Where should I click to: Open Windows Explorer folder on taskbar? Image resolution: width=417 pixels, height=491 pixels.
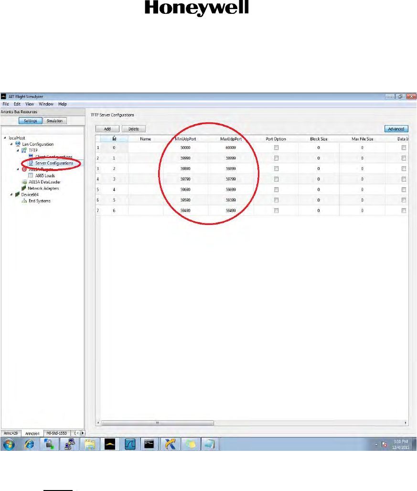[89, 444]
